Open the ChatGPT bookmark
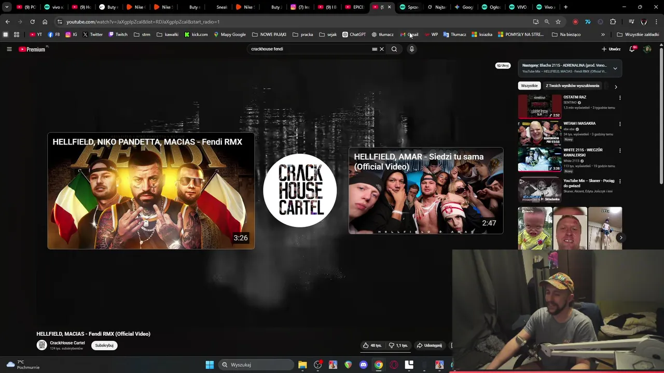The image size is (664, 373). point(354,35)
